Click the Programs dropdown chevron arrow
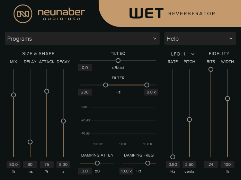The width and height of the screenshot is (241, 180). [155, 39]
